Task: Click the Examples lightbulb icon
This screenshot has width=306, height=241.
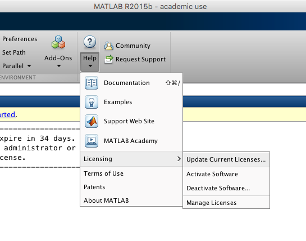Action: (x=92, y=102)
